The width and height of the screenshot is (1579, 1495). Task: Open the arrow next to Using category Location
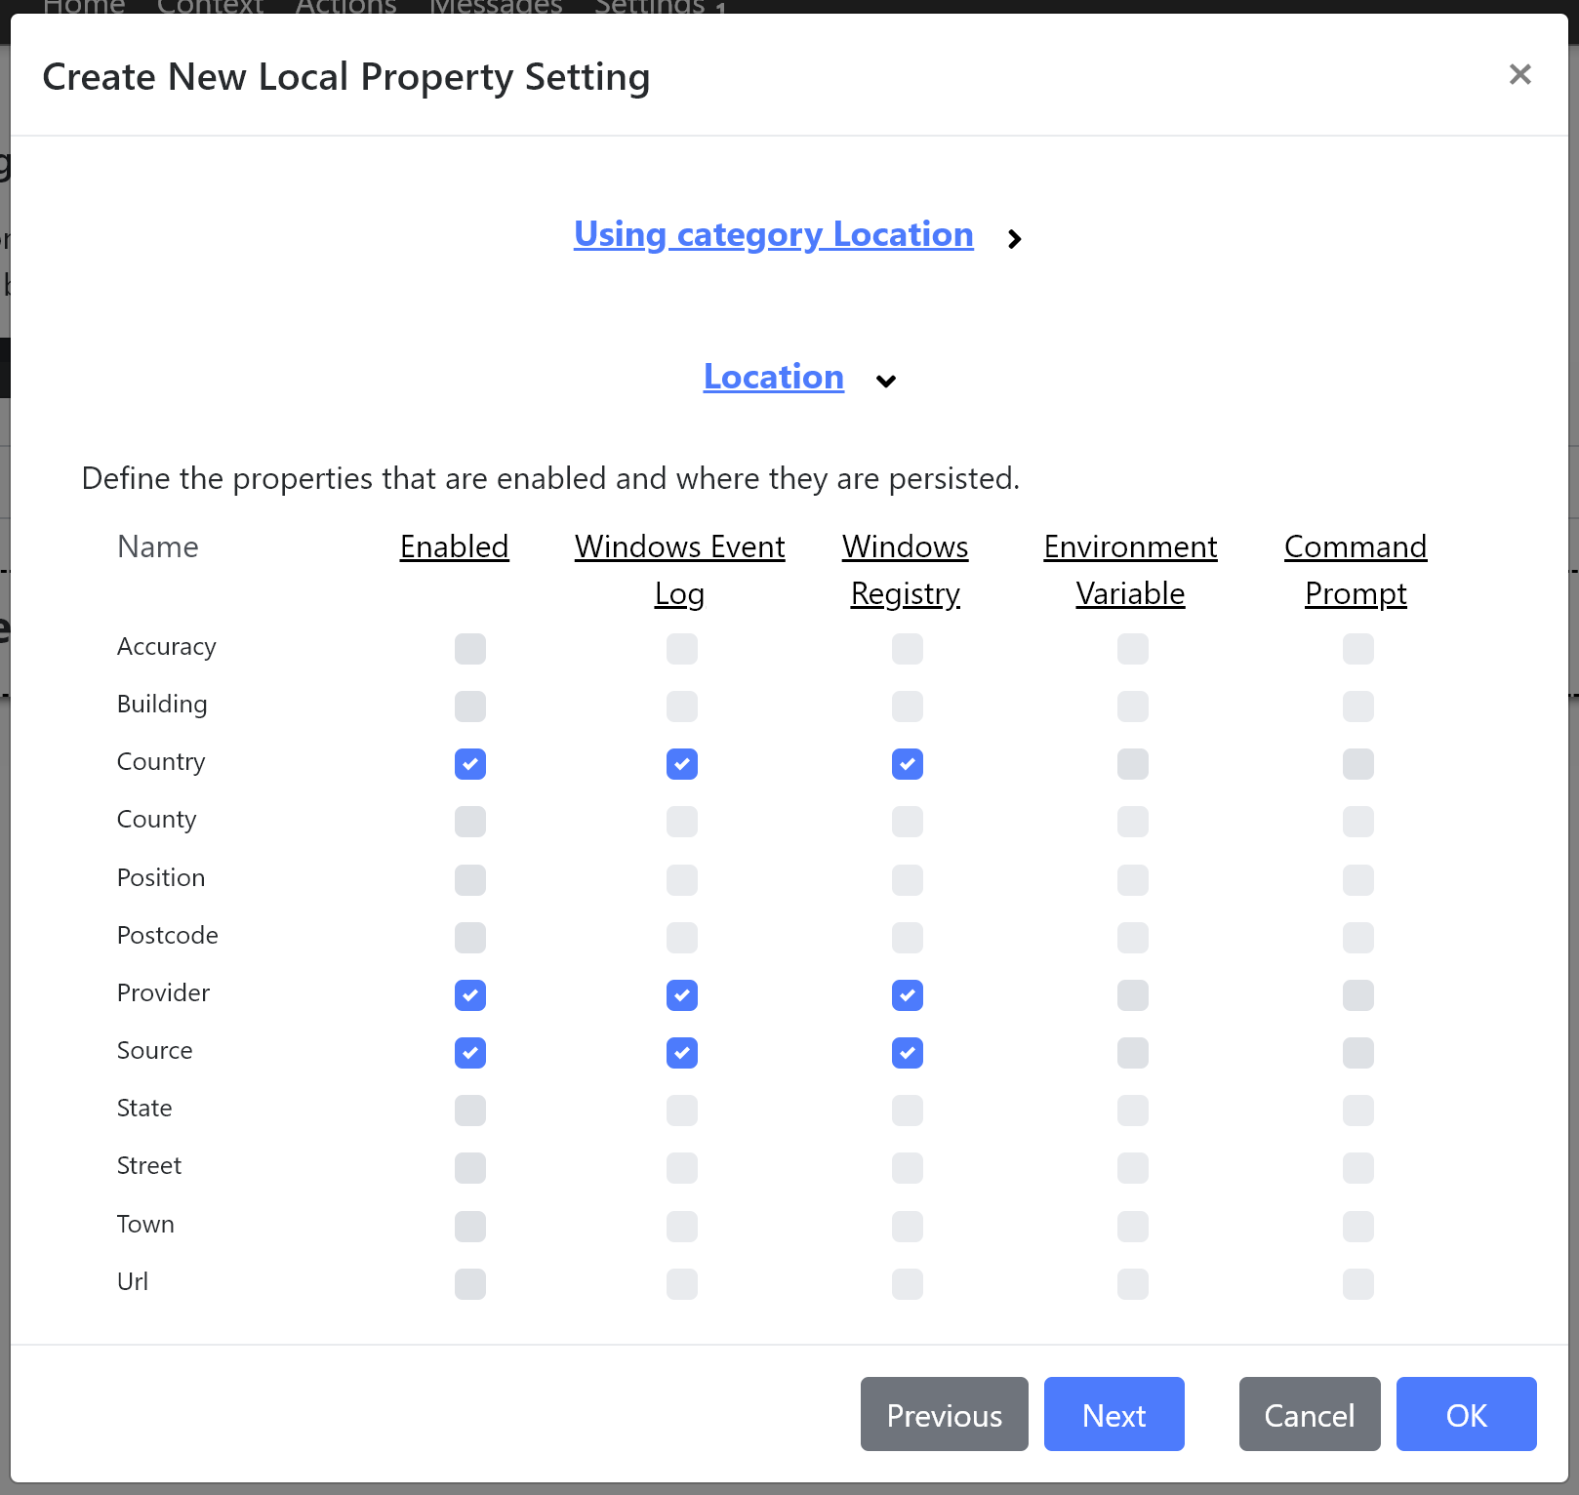[x=1015, y=238]
